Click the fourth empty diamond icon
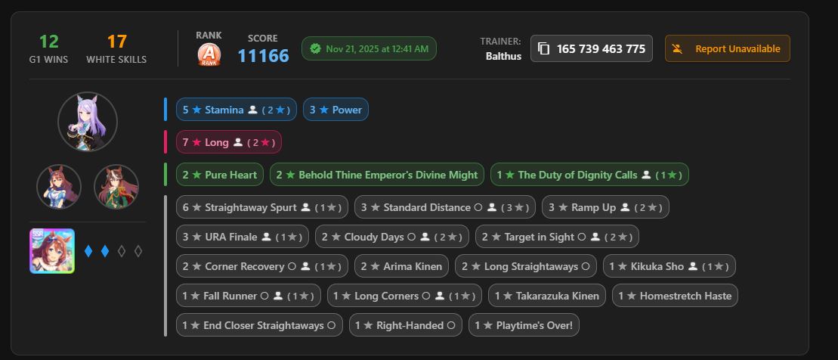 pyautogui.click(x=138, y=251)
